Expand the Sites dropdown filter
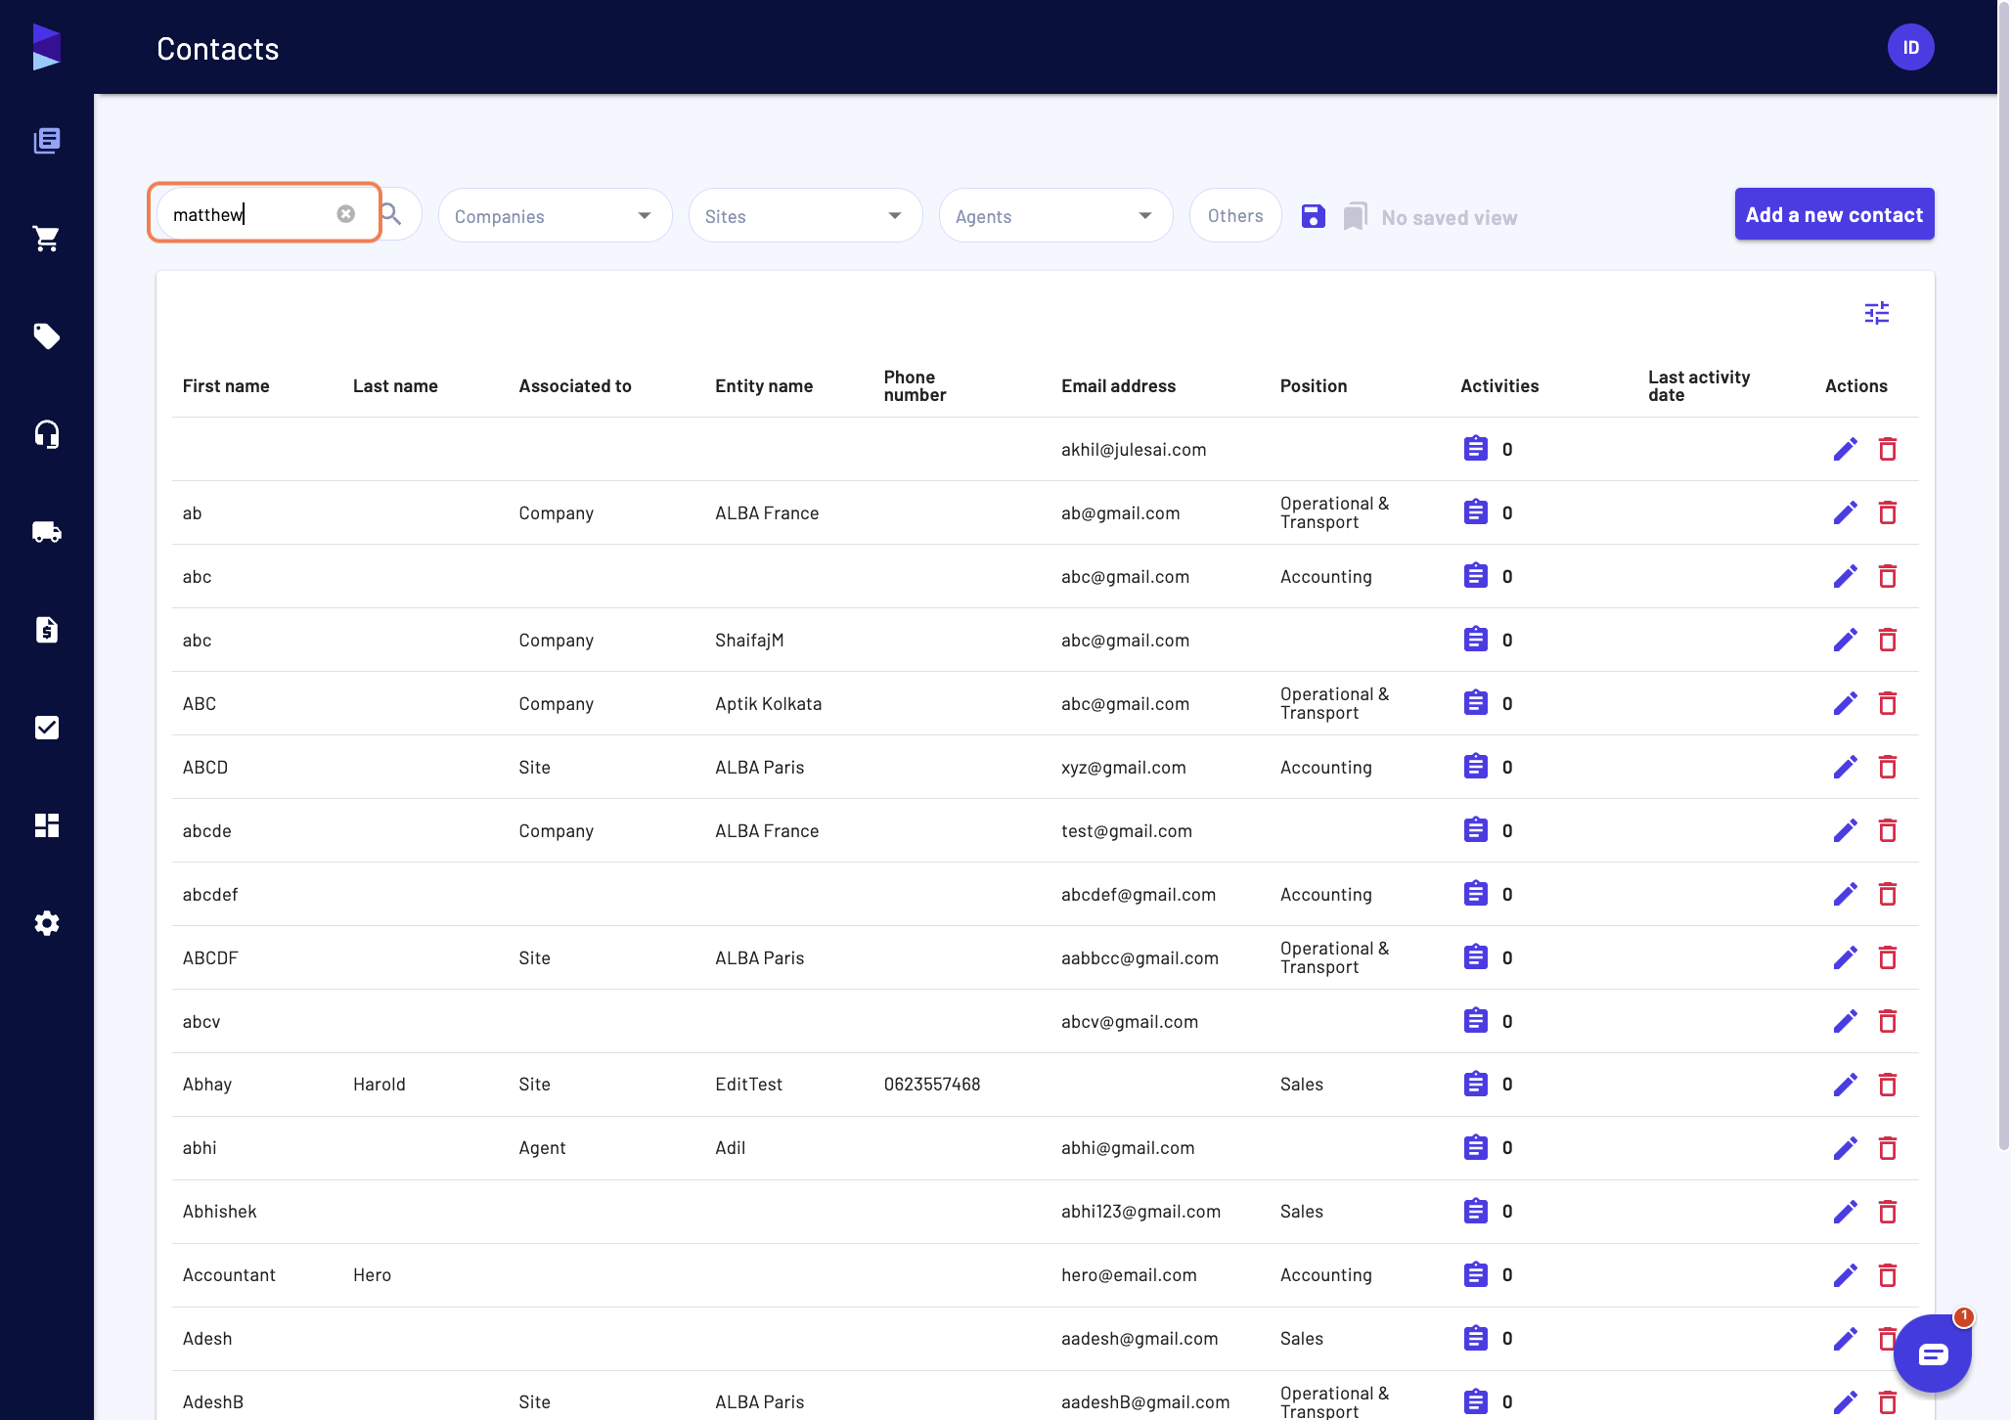Viewport: 2011px width, 1420px height. [x=806, y=215]
